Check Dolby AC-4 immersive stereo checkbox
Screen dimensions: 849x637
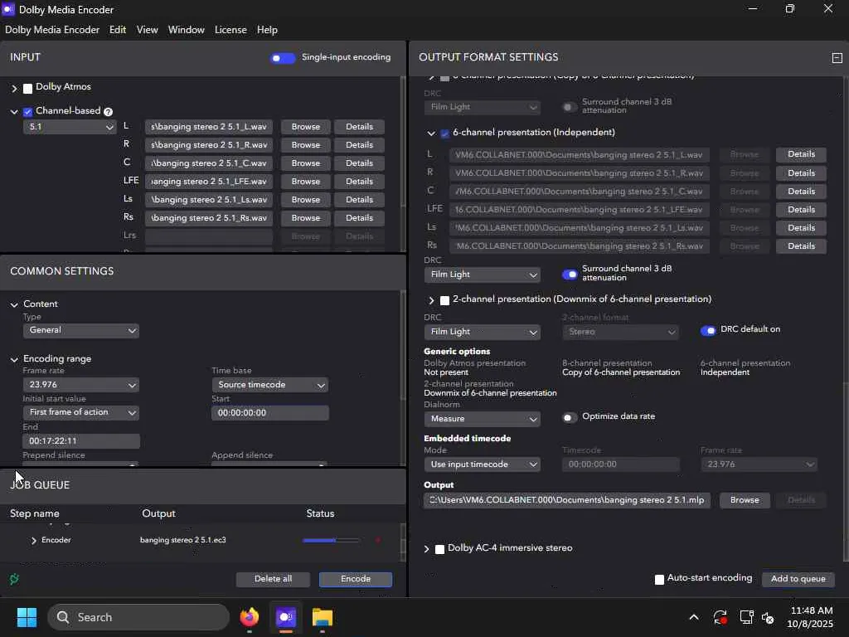(439, 549)
